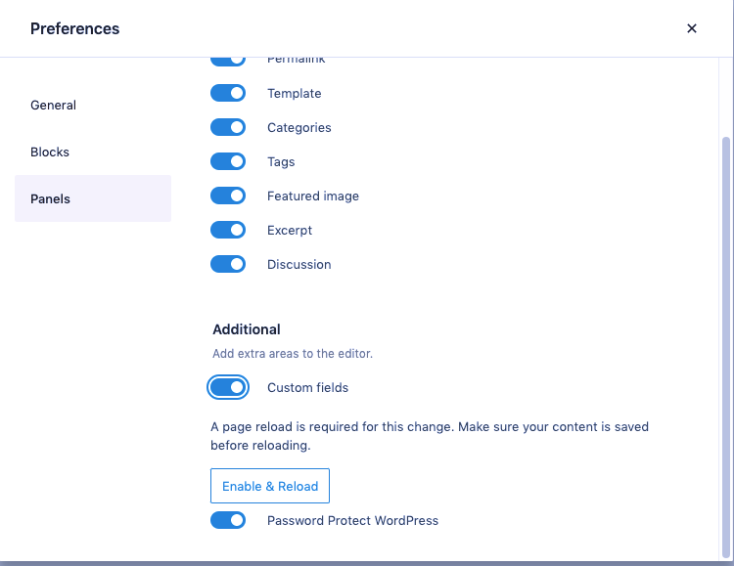This screenshot has height=566, width=734.
Task: Disable the Categories panel toggle
Action: [228, 127]
